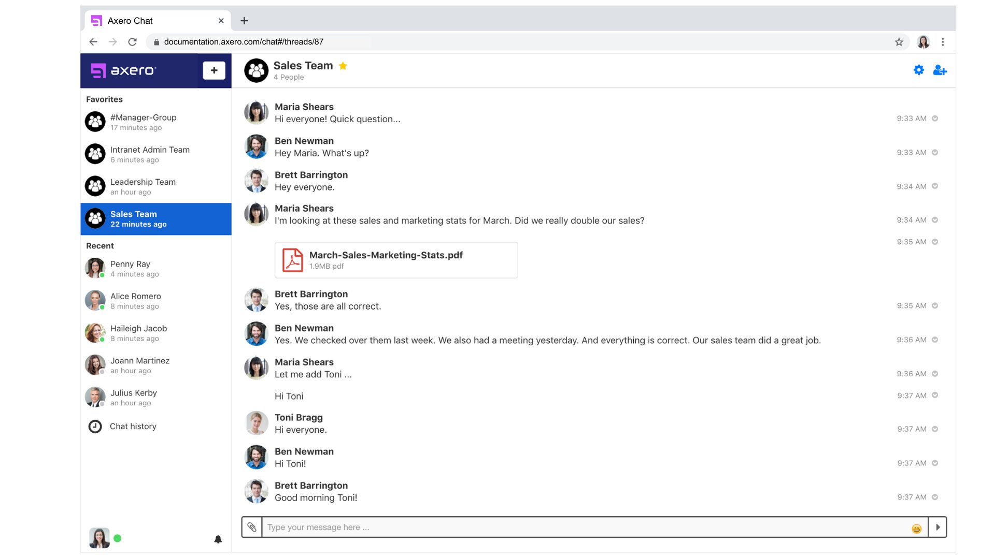995x559 pixels.
Task: Start a new chat with plus button
Action: click(214, 70)
